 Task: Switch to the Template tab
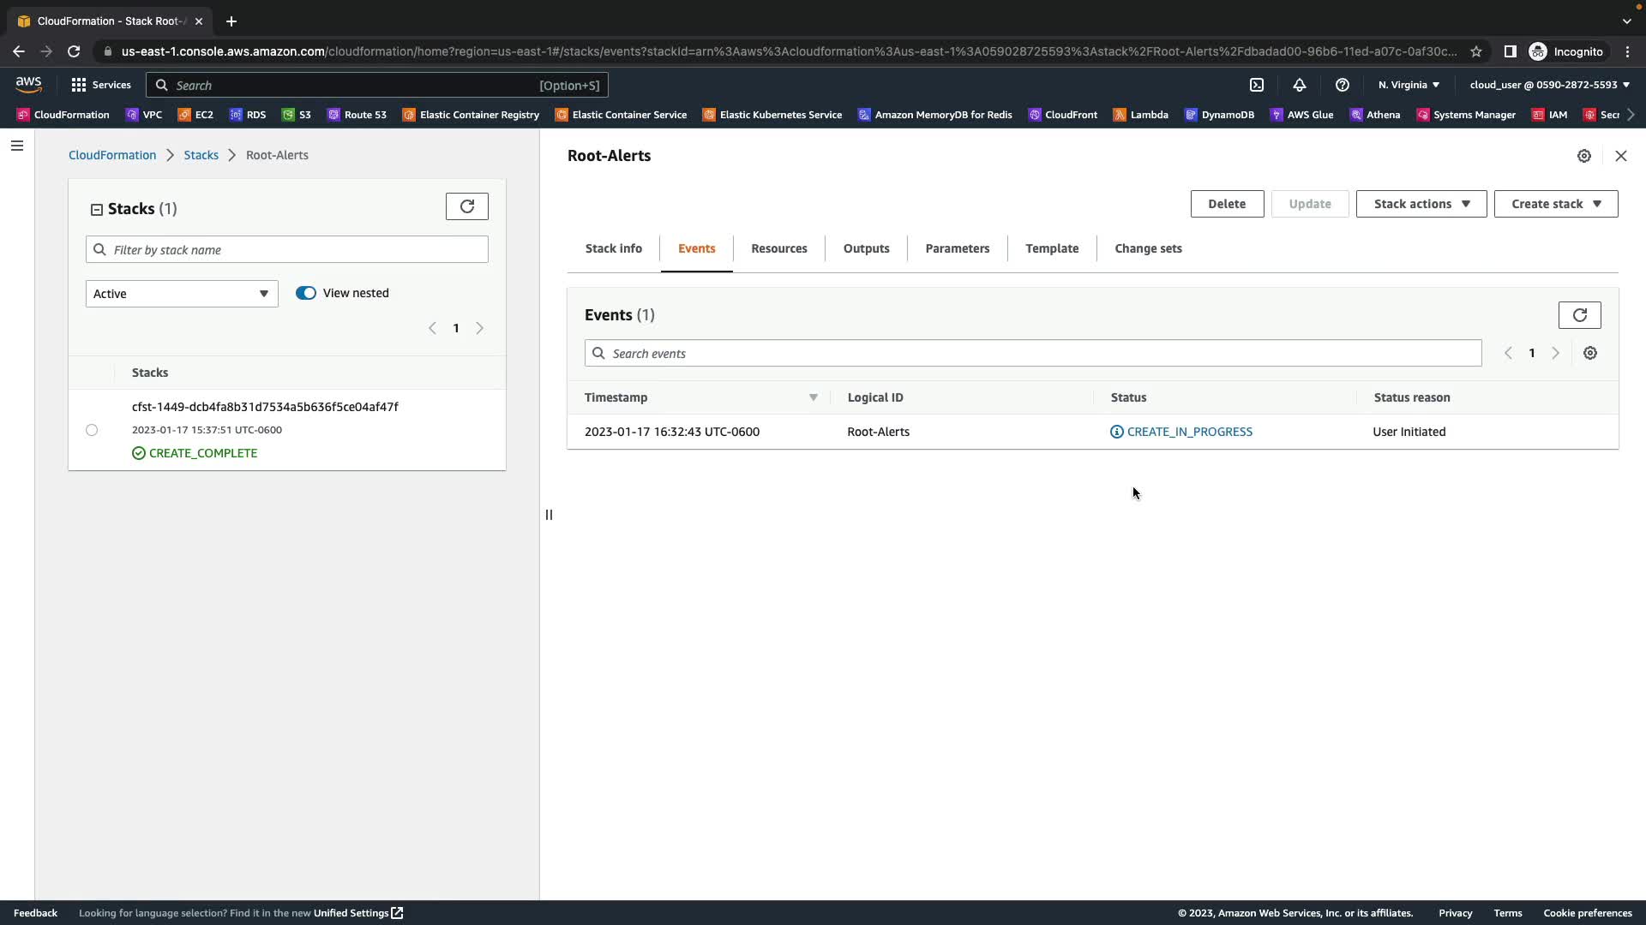[1052, 248]
